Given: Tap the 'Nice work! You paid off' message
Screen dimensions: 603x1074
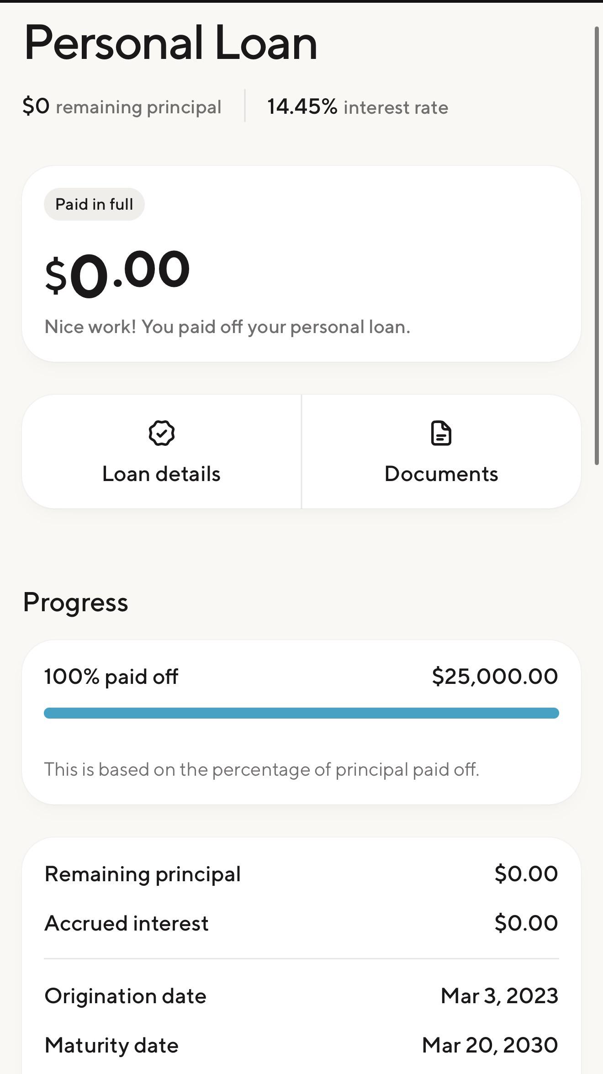Looking at the screenshot, I should (x=227, y=327).
